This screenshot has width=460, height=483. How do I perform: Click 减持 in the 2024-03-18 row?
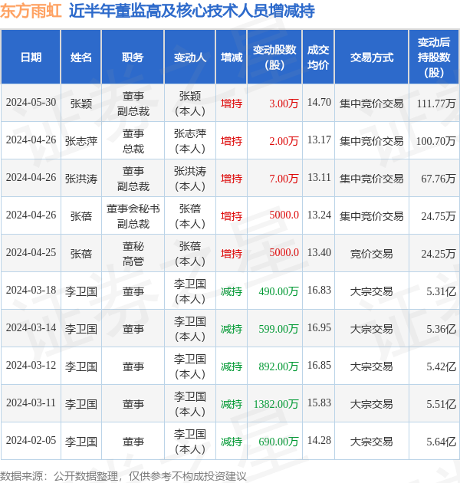point(232,291)
